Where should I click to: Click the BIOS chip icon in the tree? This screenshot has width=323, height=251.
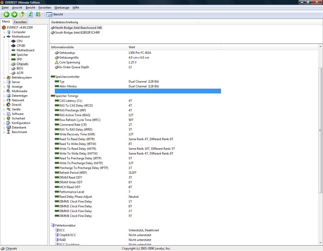tap(13, 68)
